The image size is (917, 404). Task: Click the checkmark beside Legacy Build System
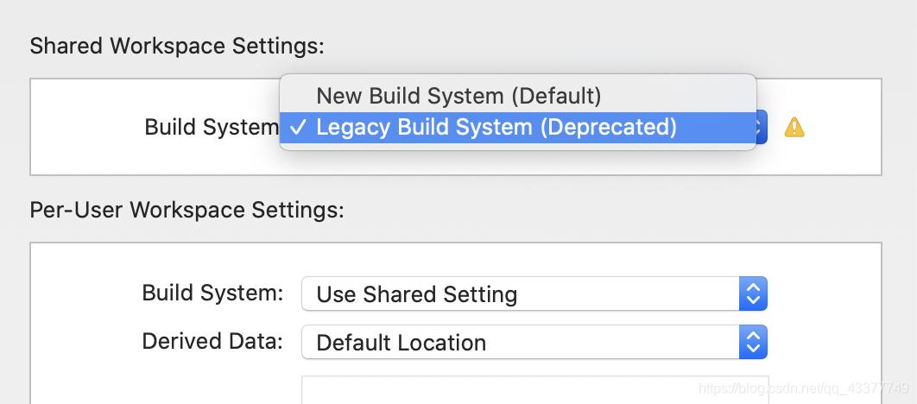coord(296,128)
